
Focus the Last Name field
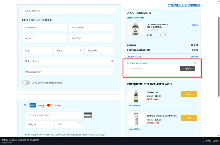92,27
